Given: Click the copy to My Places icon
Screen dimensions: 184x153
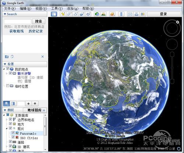Looking at the screenshot, I should (x=12, y=57).
